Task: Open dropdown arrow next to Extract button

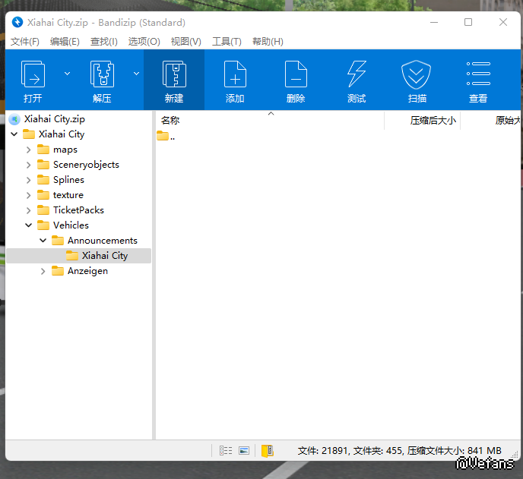Action: tap(136, 74)
